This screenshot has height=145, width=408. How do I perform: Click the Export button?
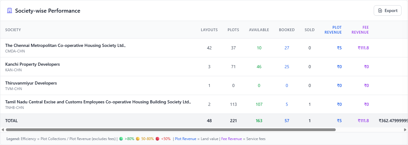(387, 10)
